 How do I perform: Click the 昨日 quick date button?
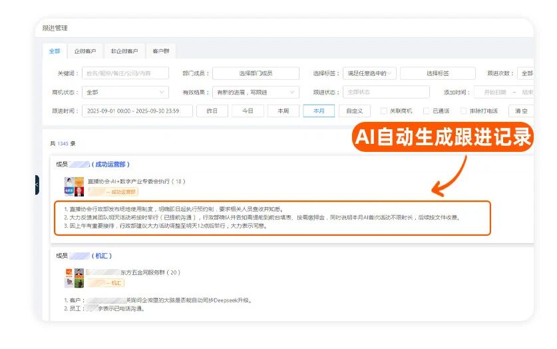click(x=212, y=111)
